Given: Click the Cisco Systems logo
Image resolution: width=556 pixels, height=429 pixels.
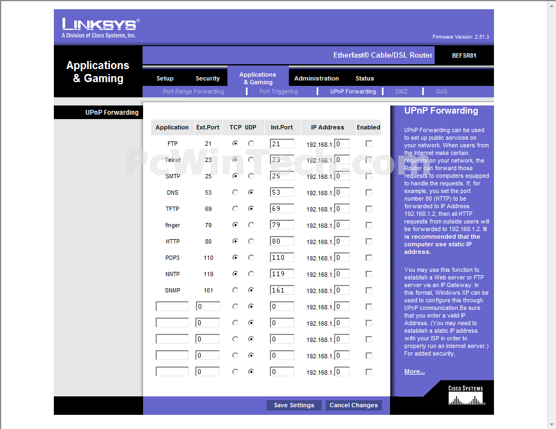Looking at the screenshot, I should 466,395.
